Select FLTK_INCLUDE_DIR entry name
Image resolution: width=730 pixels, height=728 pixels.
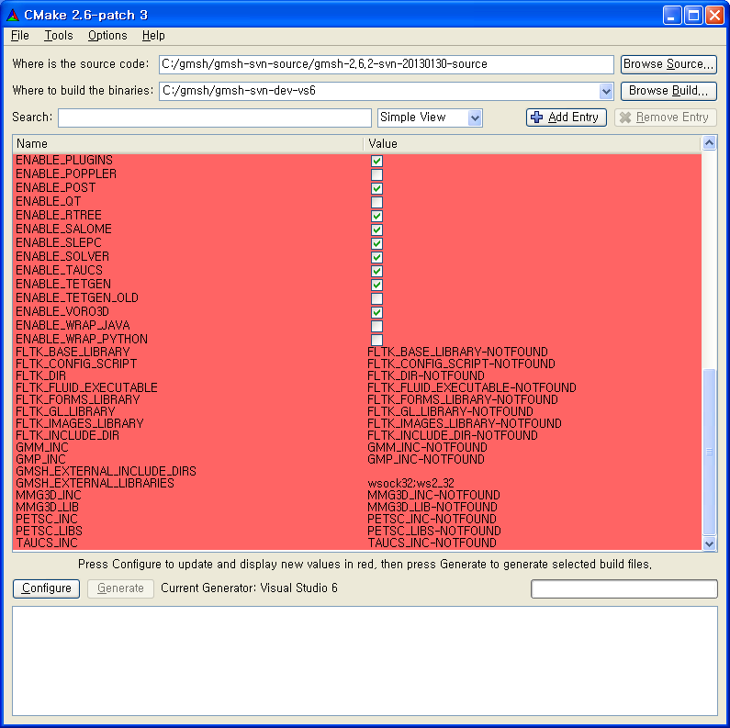68,436
